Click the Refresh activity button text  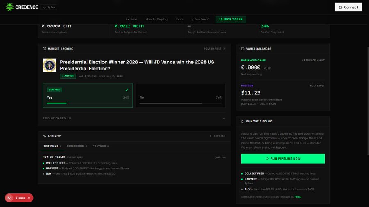(220, 136)
